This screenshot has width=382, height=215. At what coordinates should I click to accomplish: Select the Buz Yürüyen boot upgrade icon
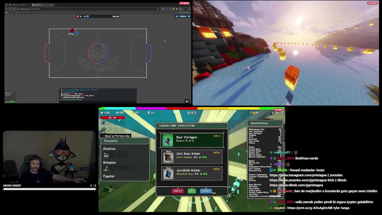tap(167, 141)
